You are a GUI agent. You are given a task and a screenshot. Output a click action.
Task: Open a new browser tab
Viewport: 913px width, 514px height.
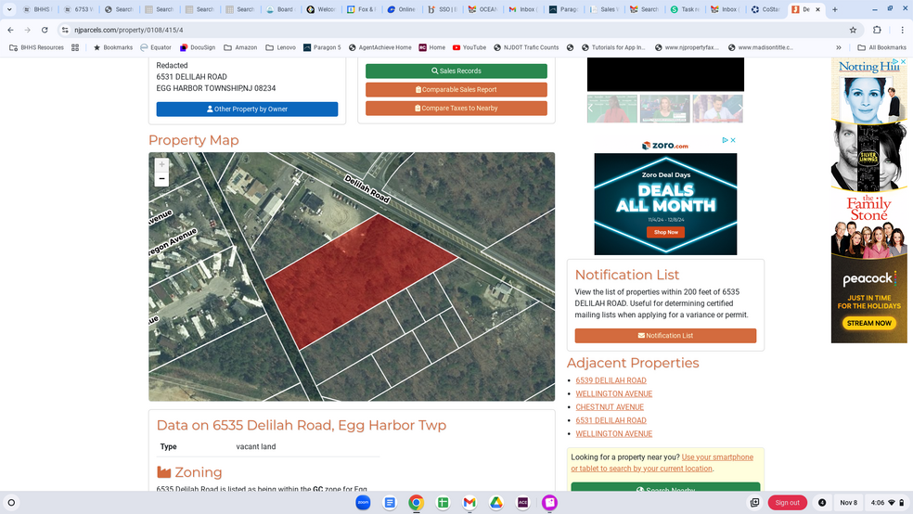click(835, 9)
